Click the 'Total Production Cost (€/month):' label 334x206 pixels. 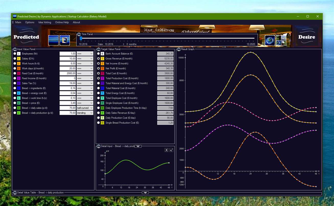pyautogui.click(x=122, y=78)
